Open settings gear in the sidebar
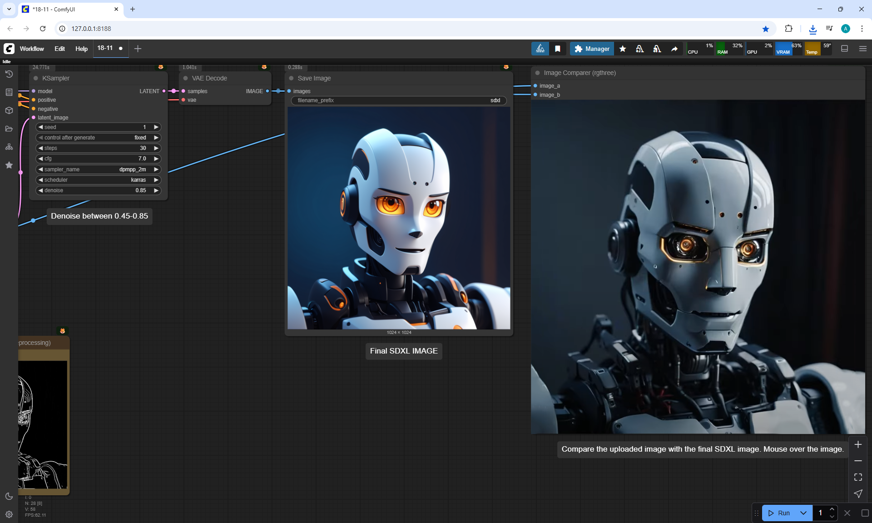 click(x=9, y=514)
